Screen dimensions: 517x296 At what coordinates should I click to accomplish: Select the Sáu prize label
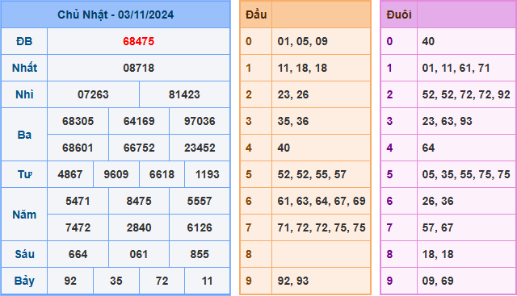click(x=24, y=254)
